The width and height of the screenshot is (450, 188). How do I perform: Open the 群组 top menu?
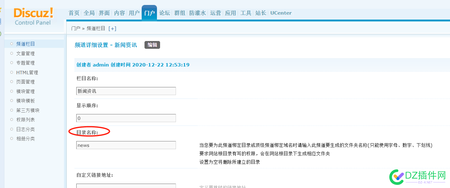tap(180, 13)
